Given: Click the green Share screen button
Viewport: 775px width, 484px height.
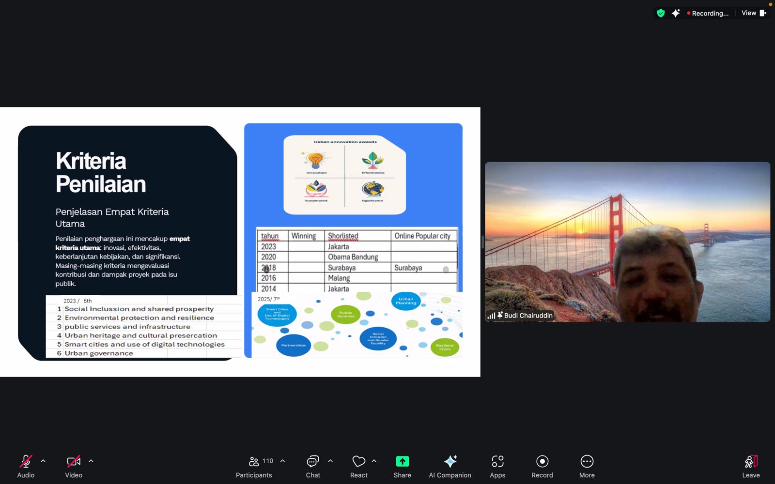Looking at the screenshot, I should point(402,462).
